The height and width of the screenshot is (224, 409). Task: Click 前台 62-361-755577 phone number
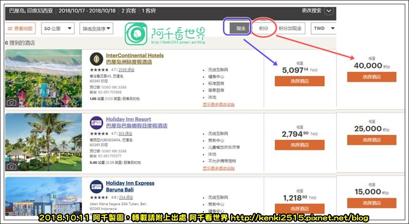[106, 156]
